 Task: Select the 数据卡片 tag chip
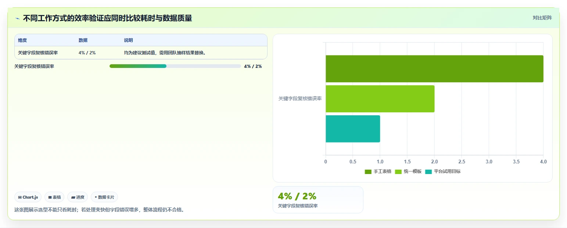[x=104, y=197]
